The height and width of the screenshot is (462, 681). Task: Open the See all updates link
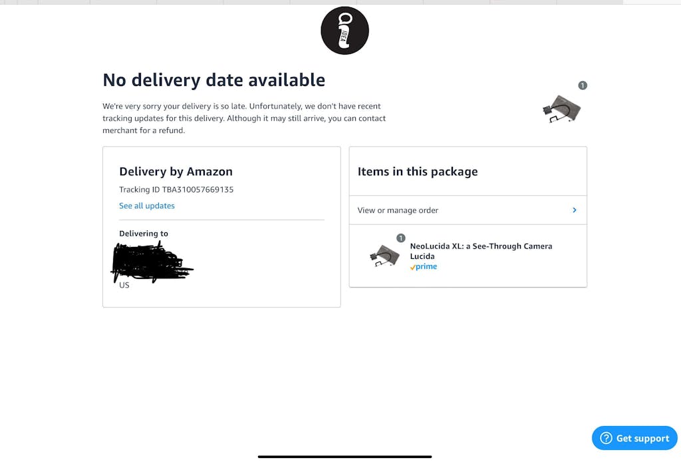[147, 206]
